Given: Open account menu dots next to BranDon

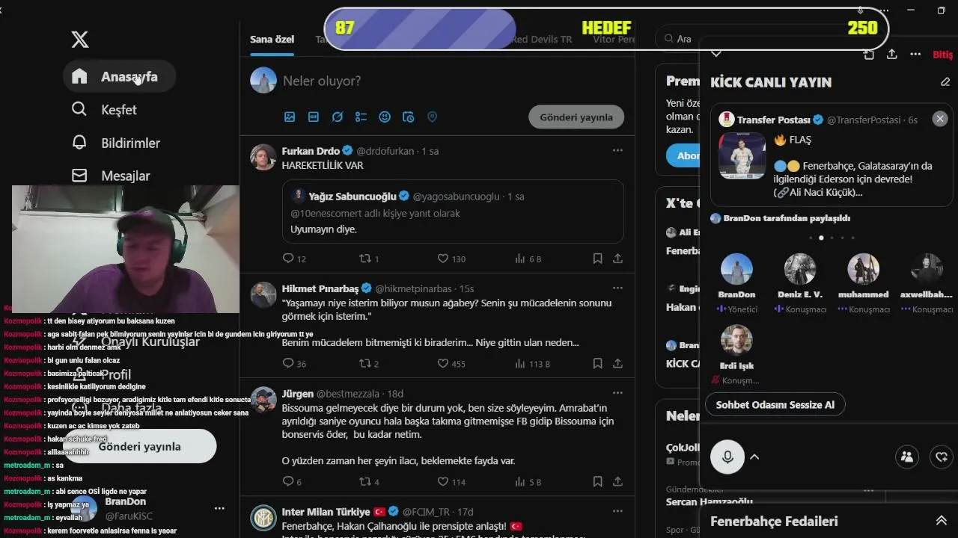Looking at the screenshot, I should (x=219, y=508).
